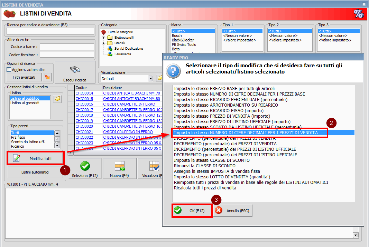Open link CHIODI CAMBRETTE IN FERRO
Image resolution: width=369 pixels, height=247 pixels.
coord(129,104)
